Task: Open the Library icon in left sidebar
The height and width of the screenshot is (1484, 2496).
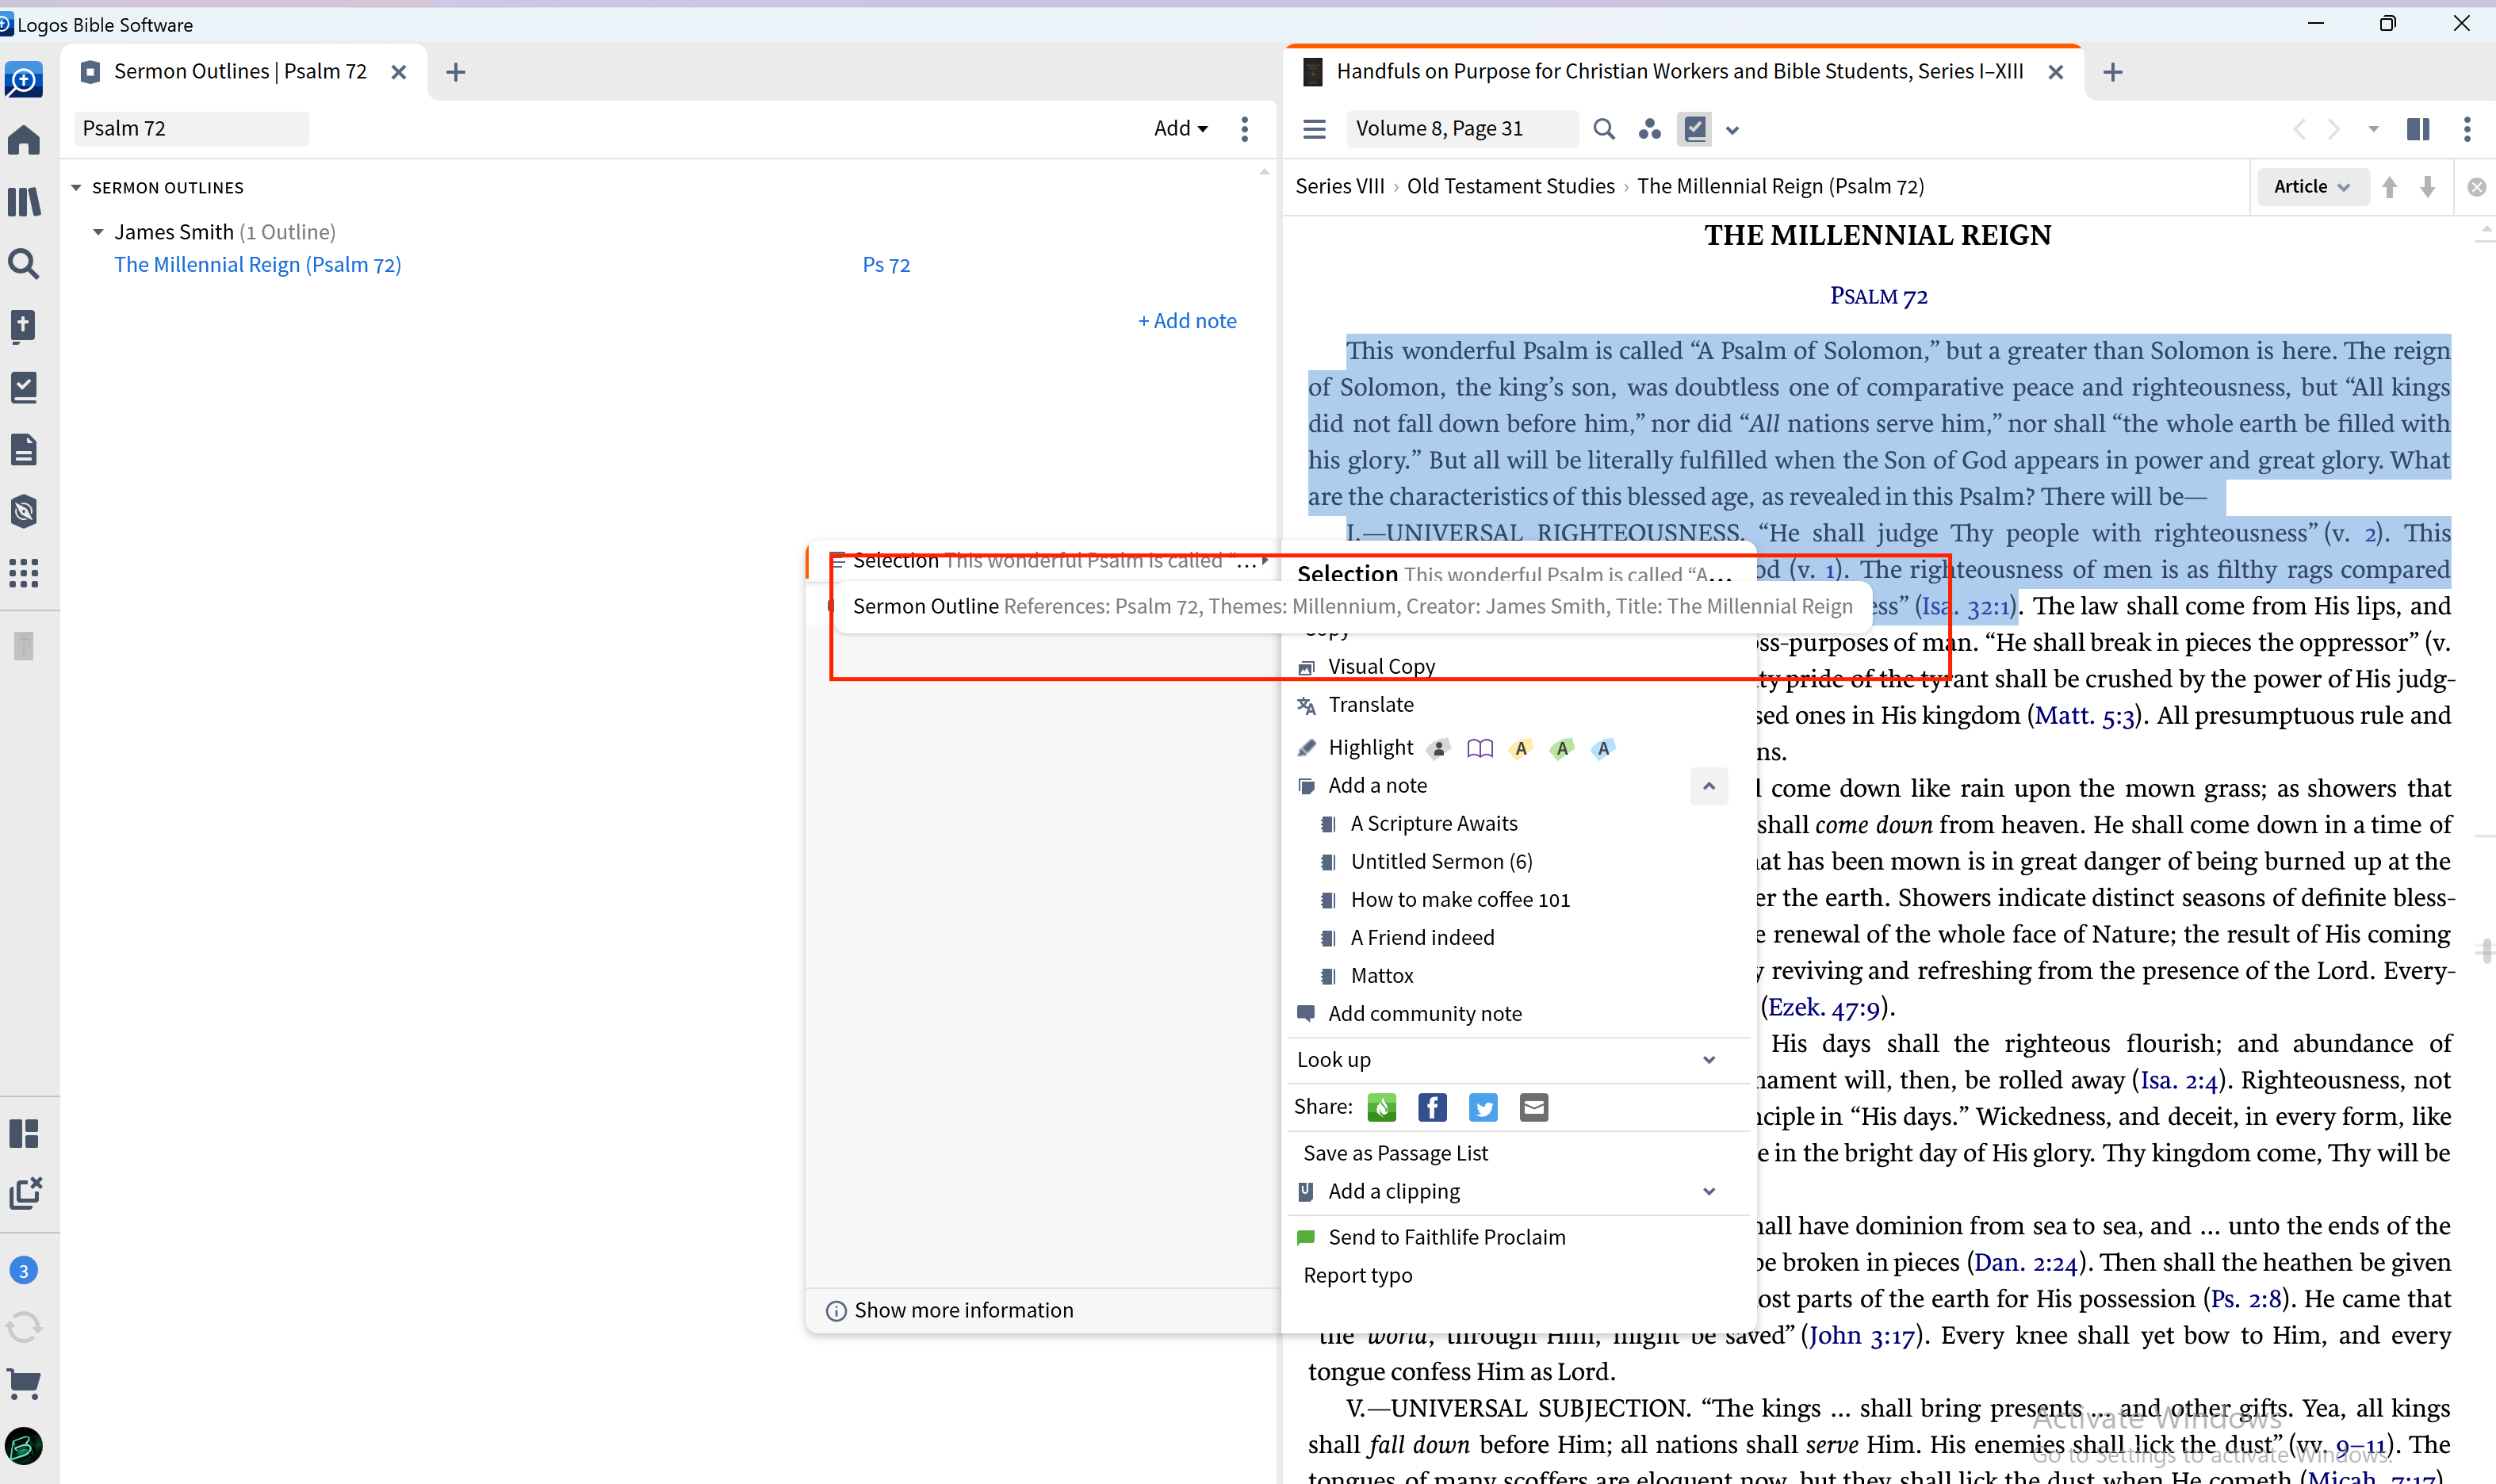Action: tap(24, 202)
